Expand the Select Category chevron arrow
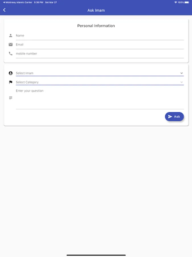This screenshot has width=192, height=257. click(181, 82)
